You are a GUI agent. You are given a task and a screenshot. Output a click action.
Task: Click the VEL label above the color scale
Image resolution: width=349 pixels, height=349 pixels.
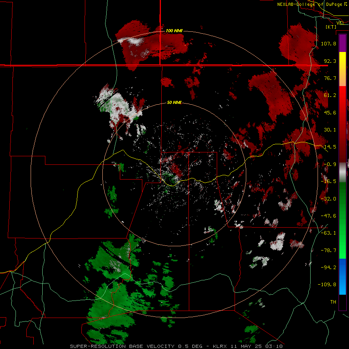(x=340, y=23)
